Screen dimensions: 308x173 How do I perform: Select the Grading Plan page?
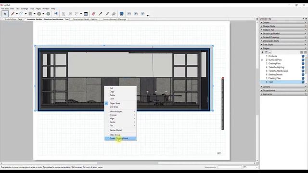tap(274, 63)
